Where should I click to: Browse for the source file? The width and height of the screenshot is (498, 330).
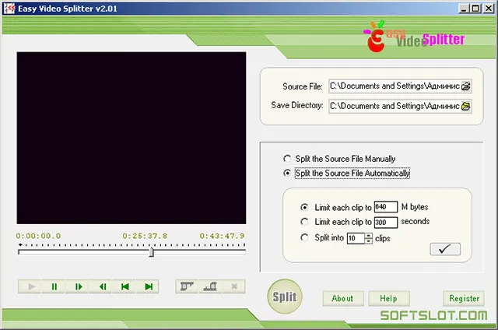(x=466, y=86)
